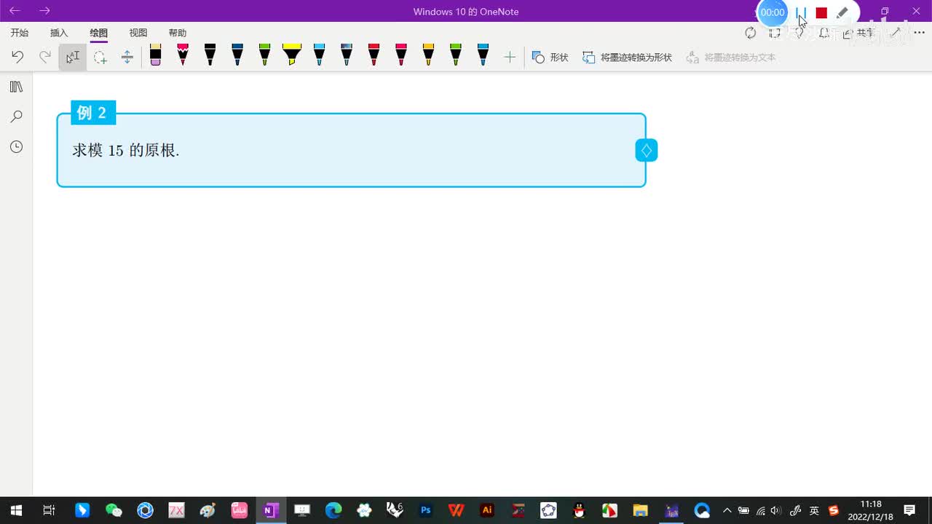Click 将墨迹转换为文本 ink to text button
The width and height of the screenshot is (932, 524).
(x=731, y=57)
